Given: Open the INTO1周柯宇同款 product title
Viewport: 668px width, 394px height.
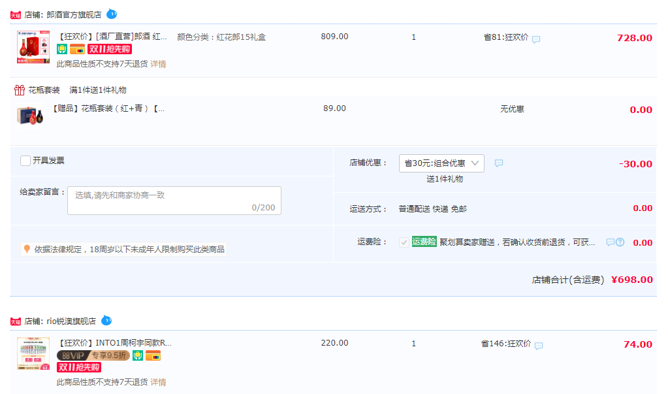Looking at the screenshot, I should [x=115, y=343].
